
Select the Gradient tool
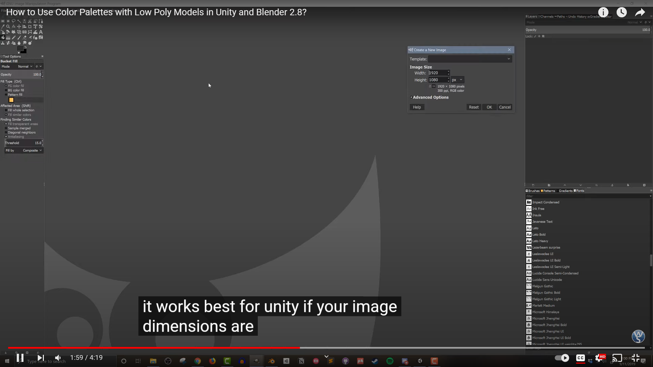8,37
